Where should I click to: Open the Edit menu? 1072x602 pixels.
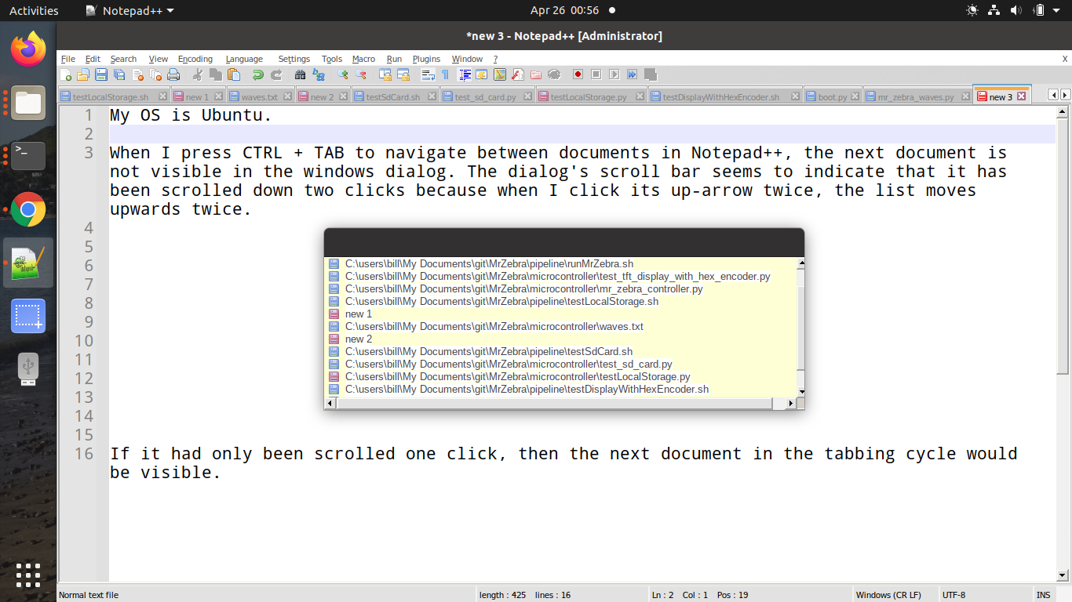[x=93, y=59]
